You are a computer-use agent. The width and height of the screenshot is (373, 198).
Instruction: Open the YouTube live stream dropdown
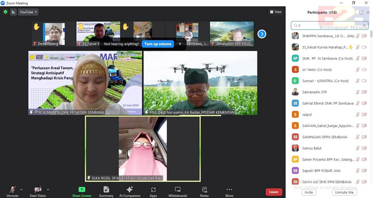tap(28, 12)
